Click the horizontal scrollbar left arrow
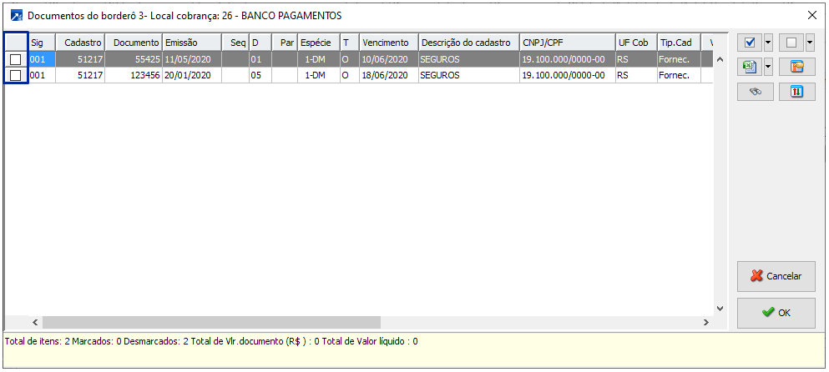Viewport: 829px width, 372px height. click(35, 322)
